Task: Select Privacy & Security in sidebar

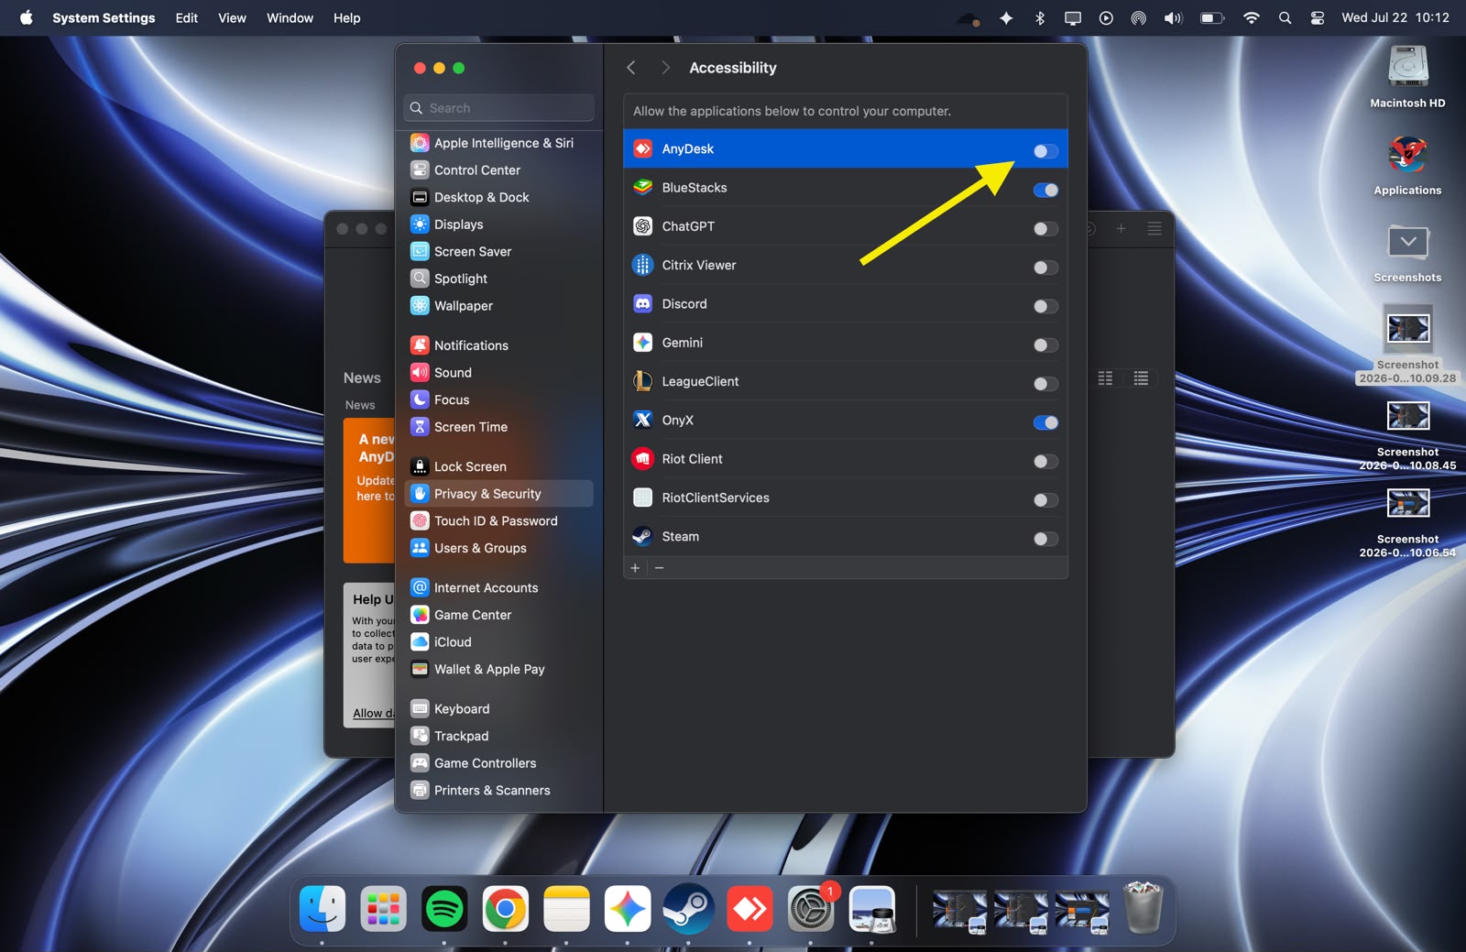Action: coord(498,494)
